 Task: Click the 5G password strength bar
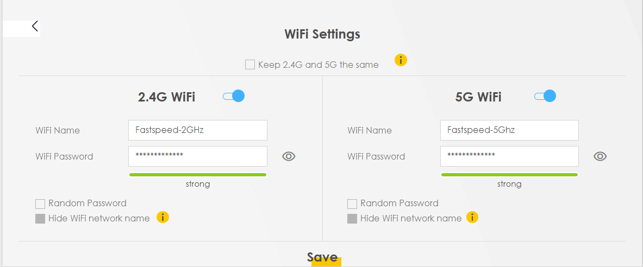509,175
